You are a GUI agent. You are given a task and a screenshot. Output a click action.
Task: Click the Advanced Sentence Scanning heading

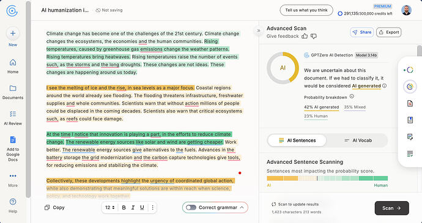tap(305, 162)
